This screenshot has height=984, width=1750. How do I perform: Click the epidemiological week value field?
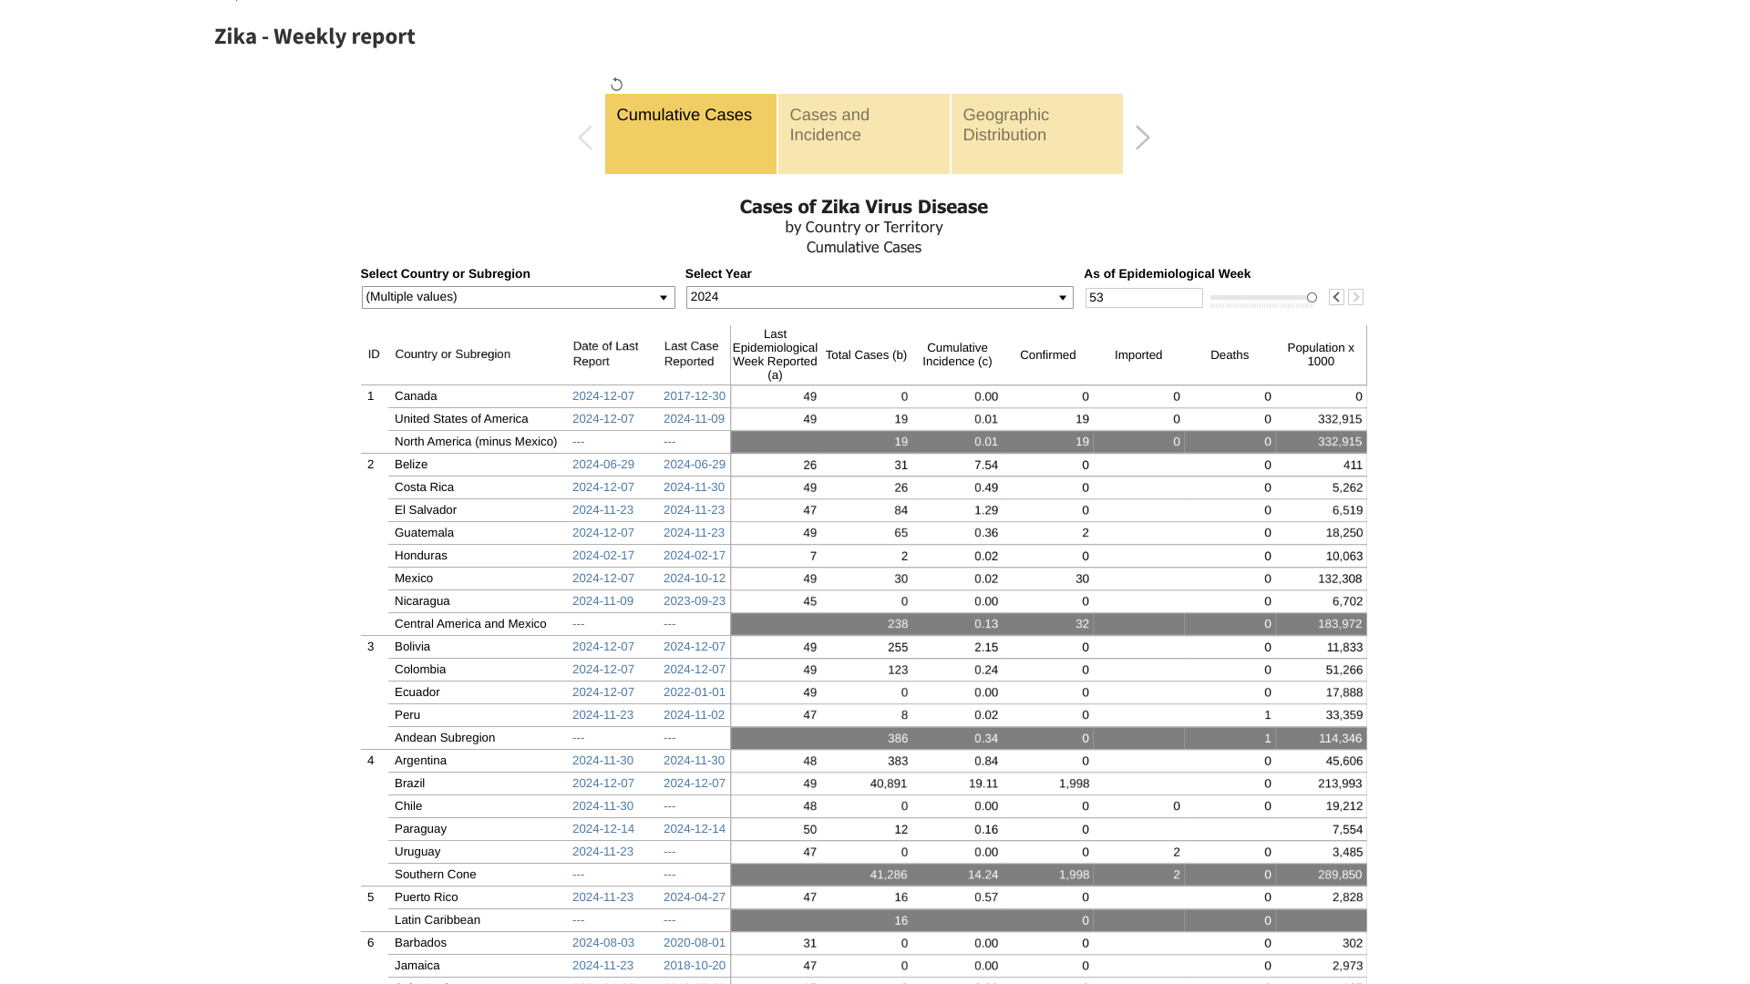1143,298
